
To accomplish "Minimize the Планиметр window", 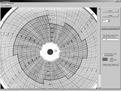I will point(116,1).
